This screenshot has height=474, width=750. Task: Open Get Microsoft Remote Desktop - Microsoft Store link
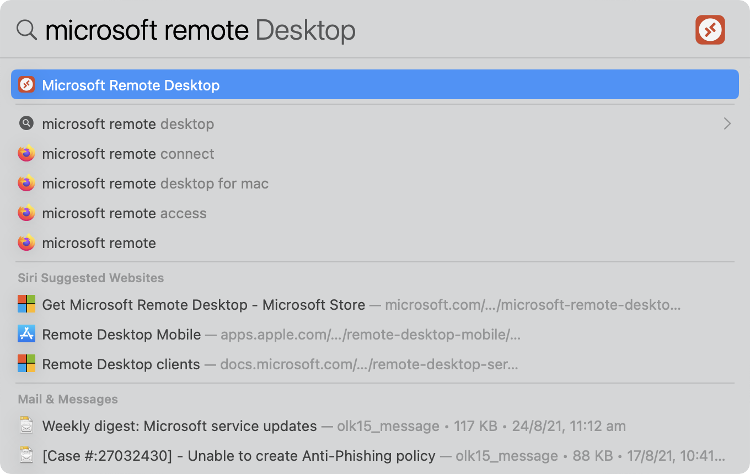(204, 305)
